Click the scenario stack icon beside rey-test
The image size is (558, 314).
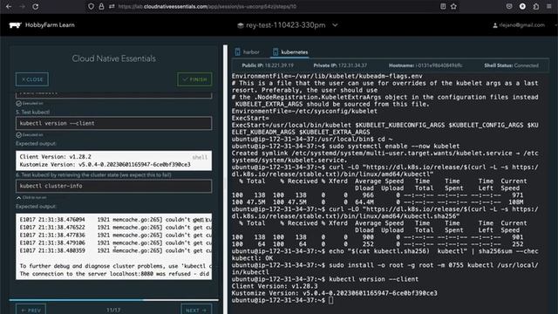coord(241,25)
